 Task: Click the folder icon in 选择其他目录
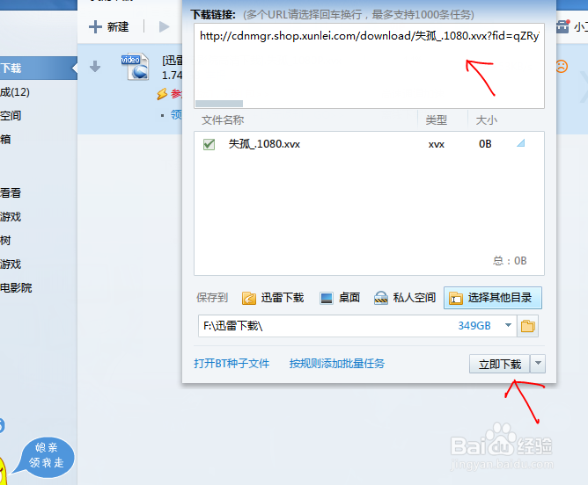point(456,298)
